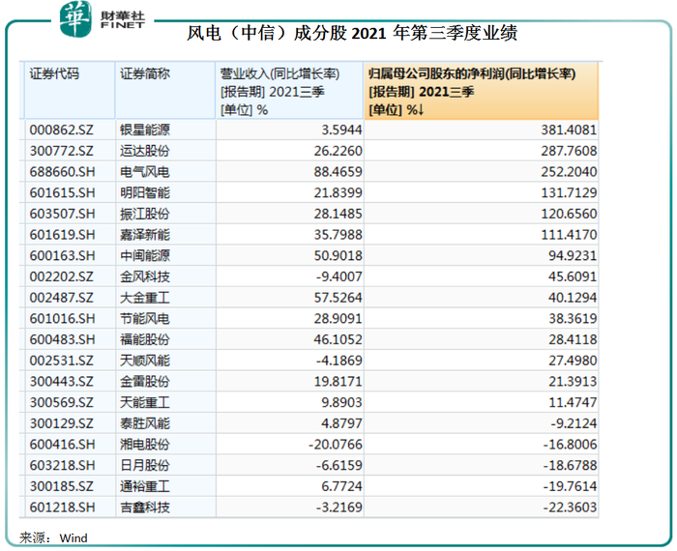Image resolution: width=677 pixels, height=551 pixels.
Task: Click the source label 来源： Wind
Action: (x=53, y=538)
